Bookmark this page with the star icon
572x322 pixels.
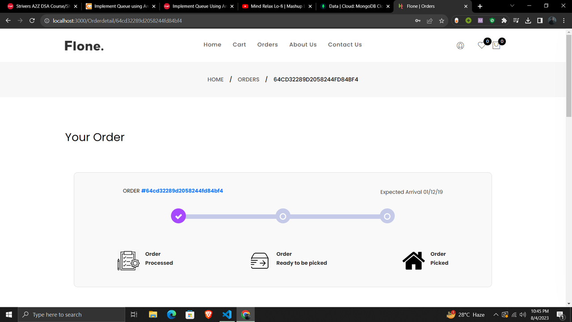(x=442, y=21)
